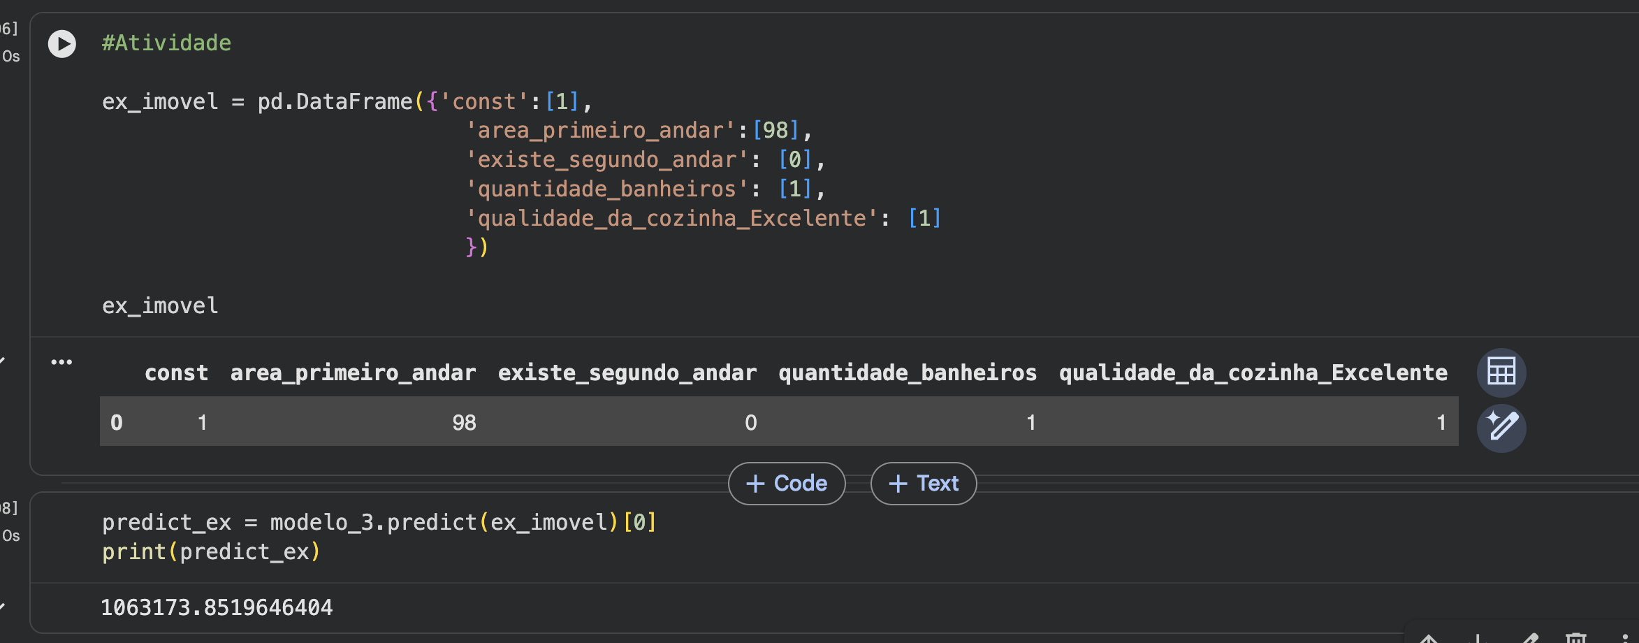
Task: Insert a text cell with + Text
Action: point(923,484)
